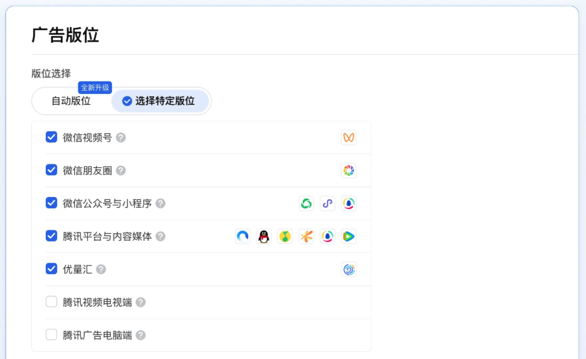Click the WeChat Channels butterfly logo icon
This screenshot has width=586, height=359.
point(349,137)
